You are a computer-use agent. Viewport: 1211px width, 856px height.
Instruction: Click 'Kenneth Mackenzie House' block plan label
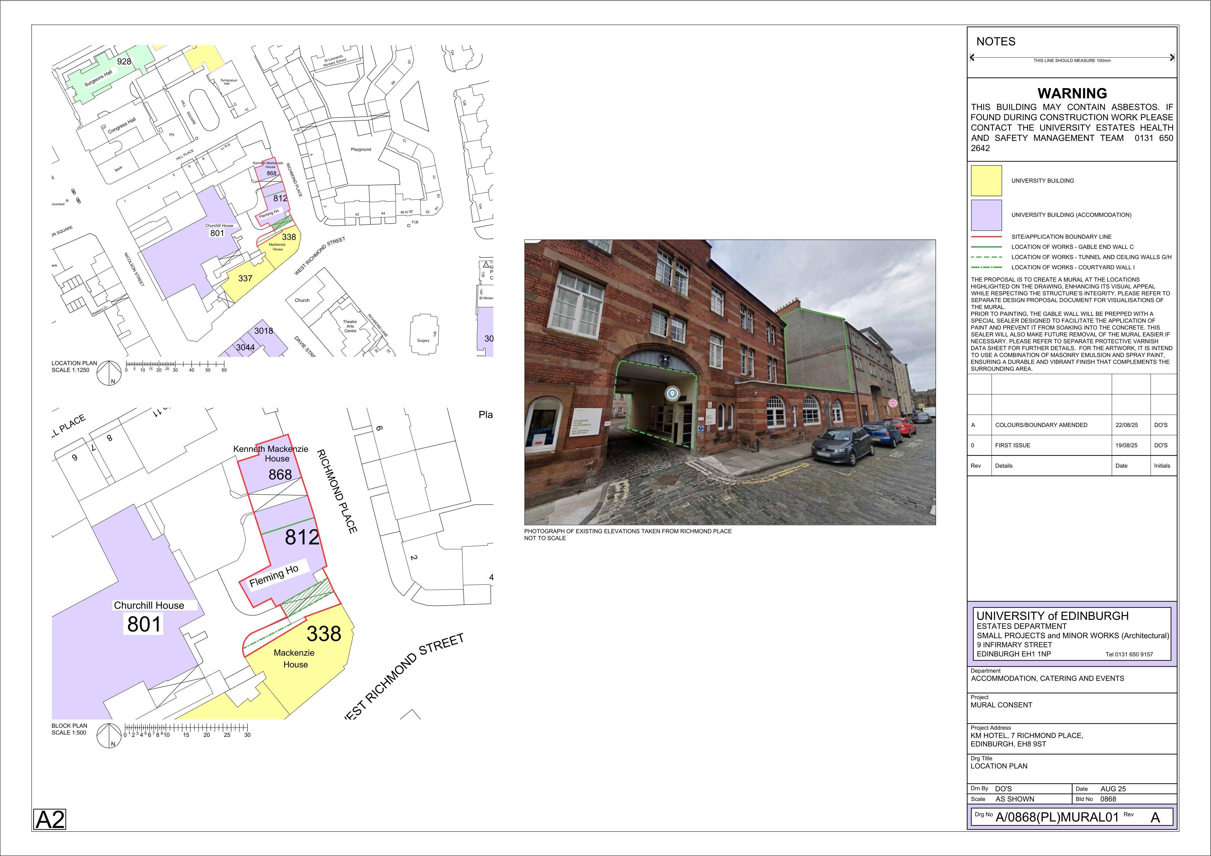(271, 454)
